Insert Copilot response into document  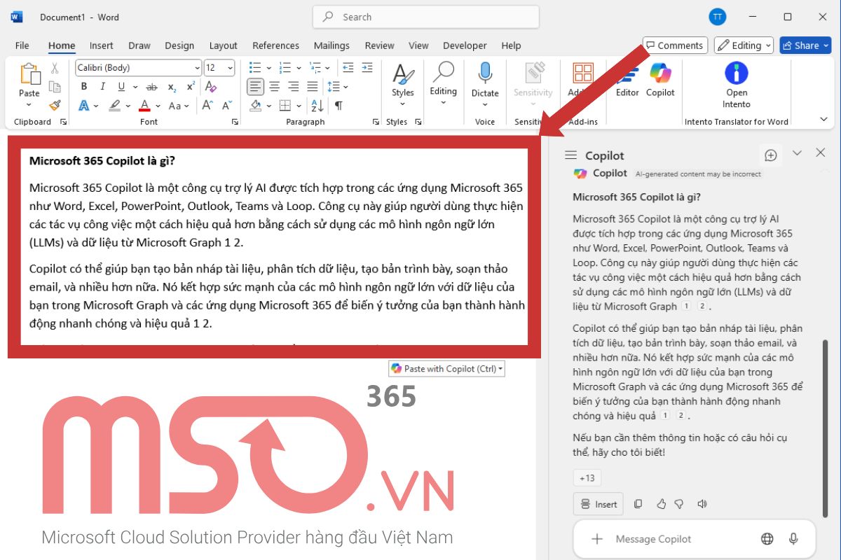coord(599,504)
